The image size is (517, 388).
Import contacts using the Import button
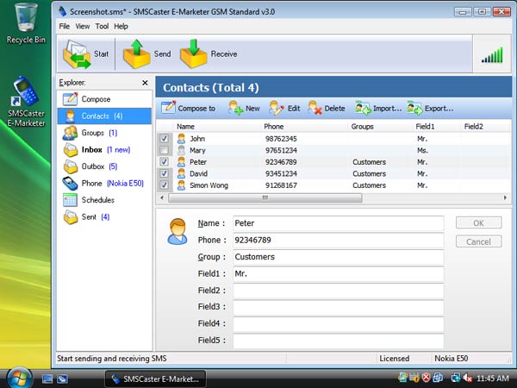[x=379, y=109]
